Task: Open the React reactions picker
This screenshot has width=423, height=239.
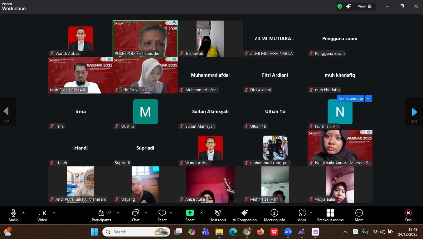Action: pyautogui.click(x=162, y=215)
